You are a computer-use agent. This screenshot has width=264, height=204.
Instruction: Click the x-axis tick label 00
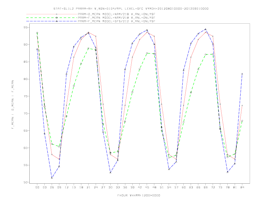37,187
